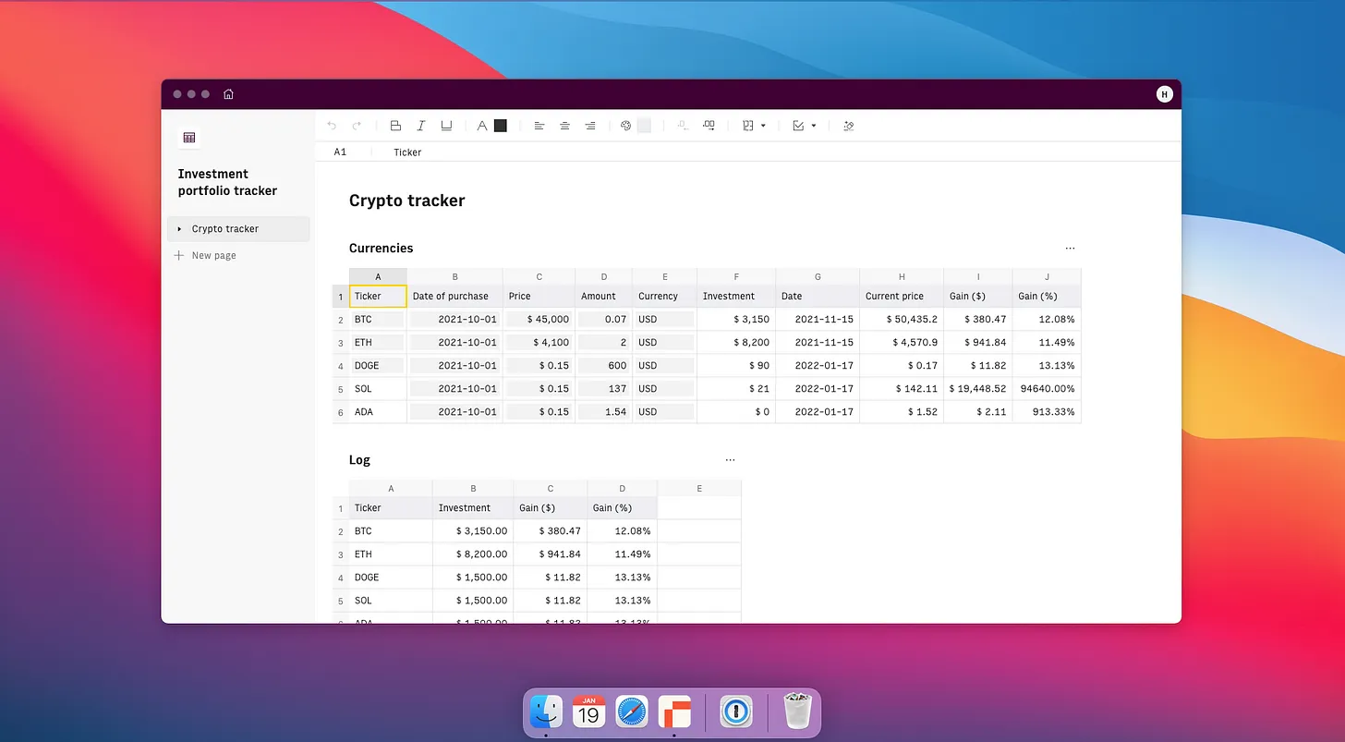The width and height of the screenshot is (1345, 742).
Task: Click the Crypto tracker page heading
Action: click(407, 201)
